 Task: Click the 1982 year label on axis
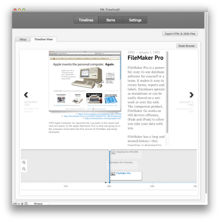click(66, 186)
